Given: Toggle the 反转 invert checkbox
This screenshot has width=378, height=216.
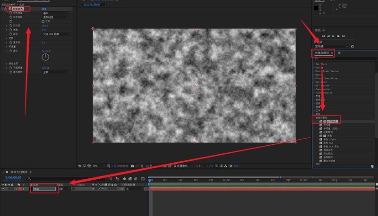Looking at the screenshot, I should click(43, 21).
